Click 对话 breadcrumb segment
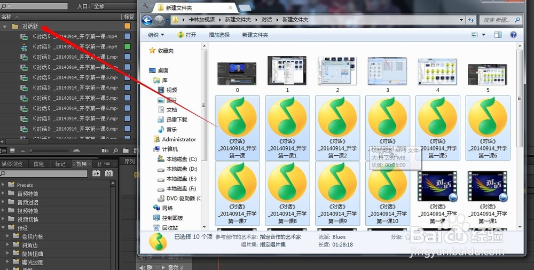The height and width of the screenshot is (270, 534). pyautogui.click(x=266, y=20)
